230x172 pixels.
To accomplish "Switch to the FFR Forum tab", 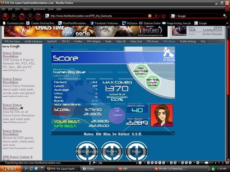I will [x=152, y=42].
